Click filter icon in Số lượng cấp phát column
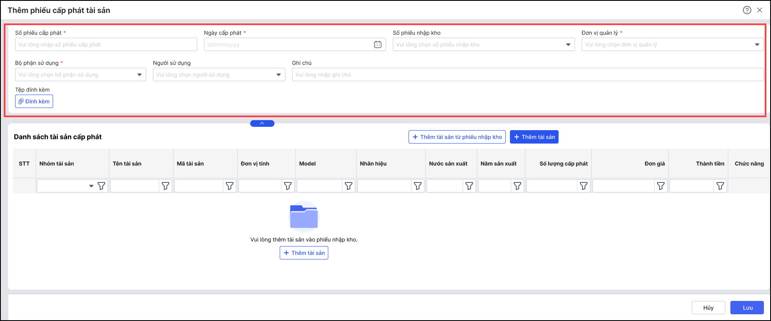The height and width of the screenshot is (321, 771). pos(584,186)
